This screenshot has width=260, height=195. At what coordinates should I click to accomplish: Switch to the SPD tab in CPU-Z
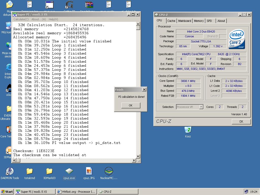209,21
